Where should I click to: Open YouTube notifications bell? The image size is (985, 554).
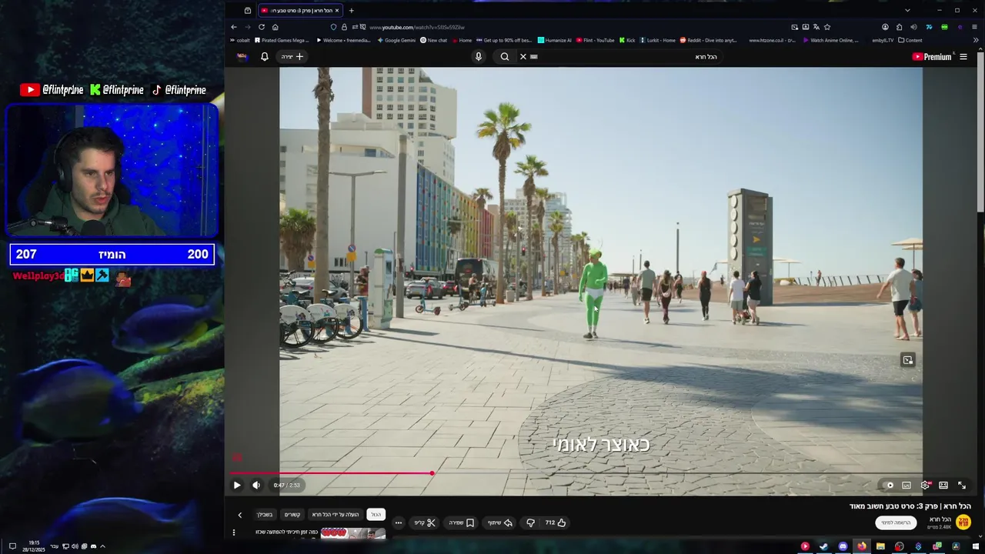click(x=265, y=56)
